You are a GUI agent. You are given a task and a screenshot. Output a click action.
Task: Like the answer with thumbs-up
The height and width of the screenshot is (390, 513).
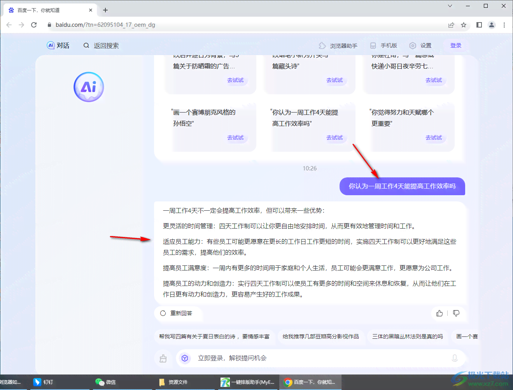tap(439, 313)
